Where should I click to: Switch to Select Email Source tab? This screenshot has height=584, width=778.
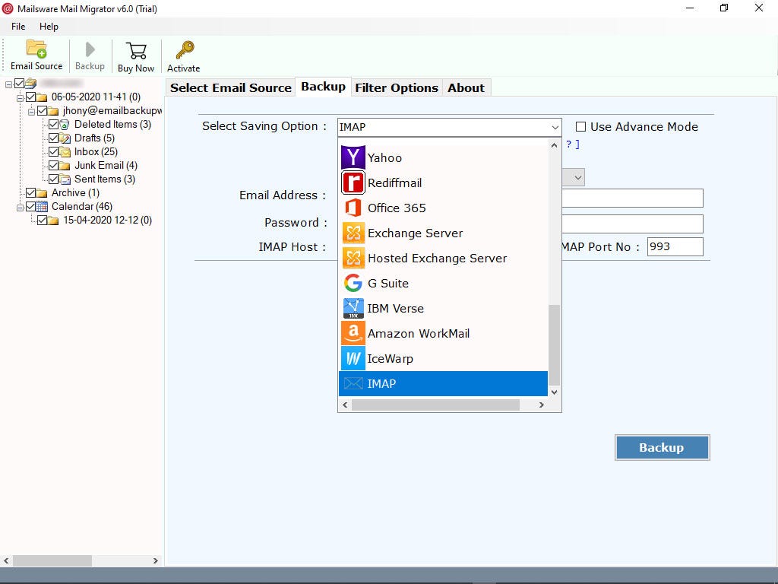point(231,88)
